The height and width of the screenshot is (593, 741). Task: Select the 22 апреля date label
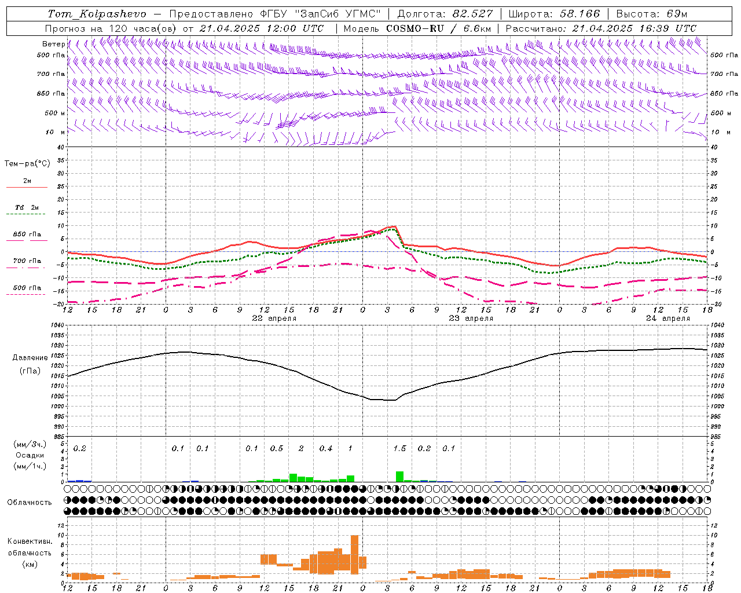(274, 319)
